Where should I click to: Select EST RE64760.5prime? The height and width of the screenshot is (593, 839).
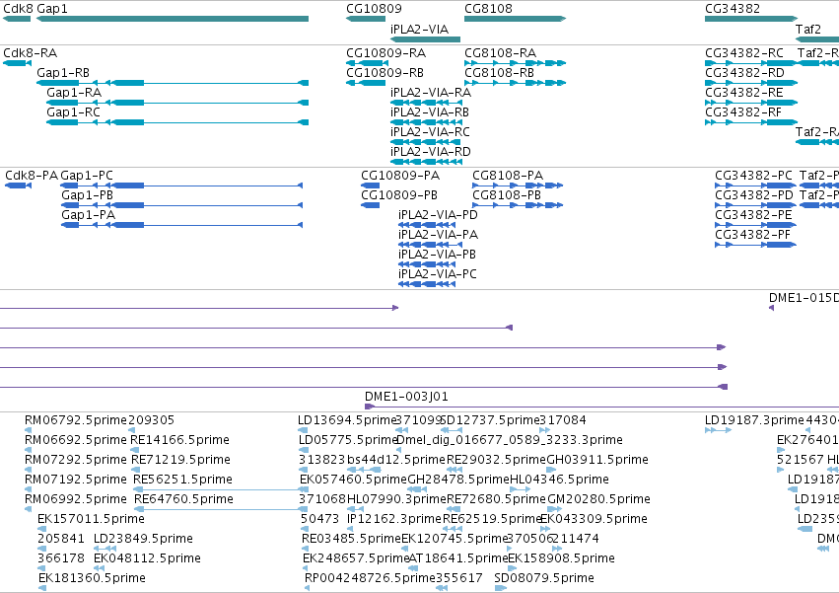183,498
